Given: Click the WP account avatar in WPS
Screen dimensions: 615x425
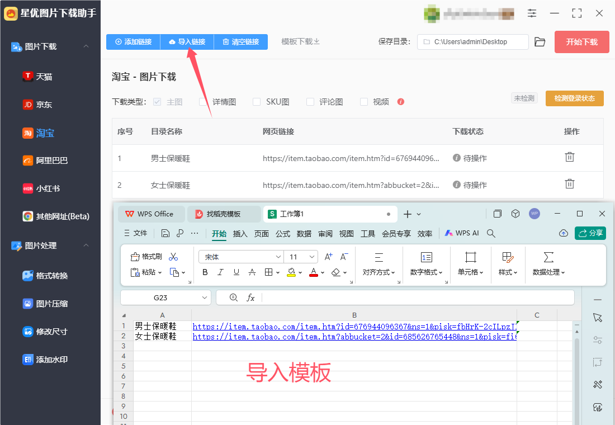Looking at the screenshot, I should pyautogui.click(x=534, y=214).
